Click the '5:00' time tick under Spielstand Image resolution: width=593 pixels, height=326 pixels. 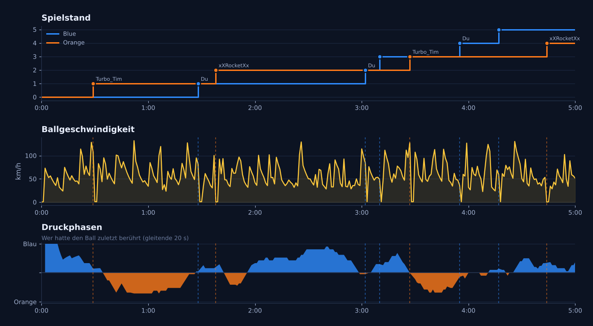[575, 108]
